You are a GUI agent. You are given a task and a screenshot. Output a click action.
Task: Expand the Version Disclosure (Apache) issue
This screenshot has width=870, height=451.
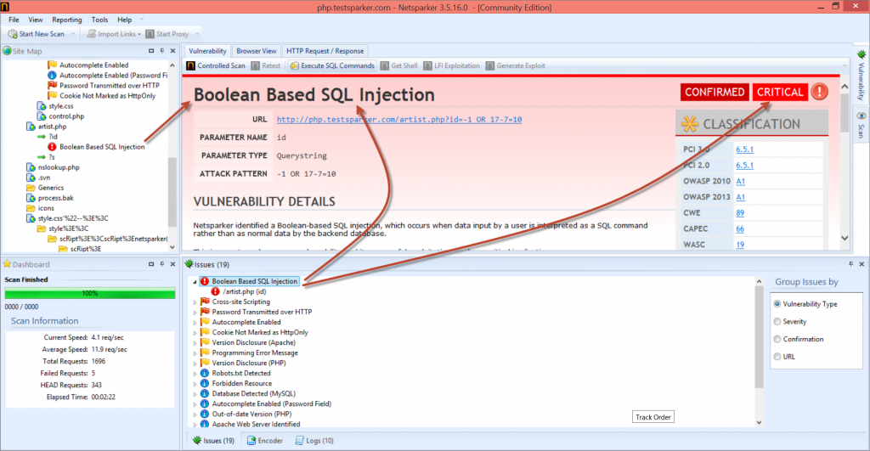click(195, 342)
